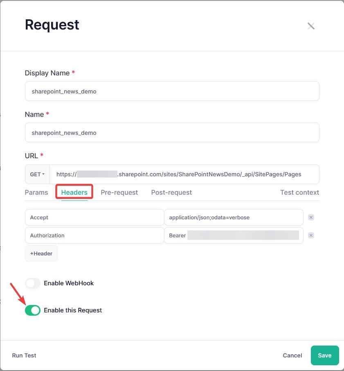Screen dimensions: 344x371
Task: Switch to the Params tab
Action: click(36, 192)
